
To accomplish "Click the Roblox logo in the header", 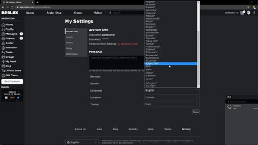I will tap(10, 13).
